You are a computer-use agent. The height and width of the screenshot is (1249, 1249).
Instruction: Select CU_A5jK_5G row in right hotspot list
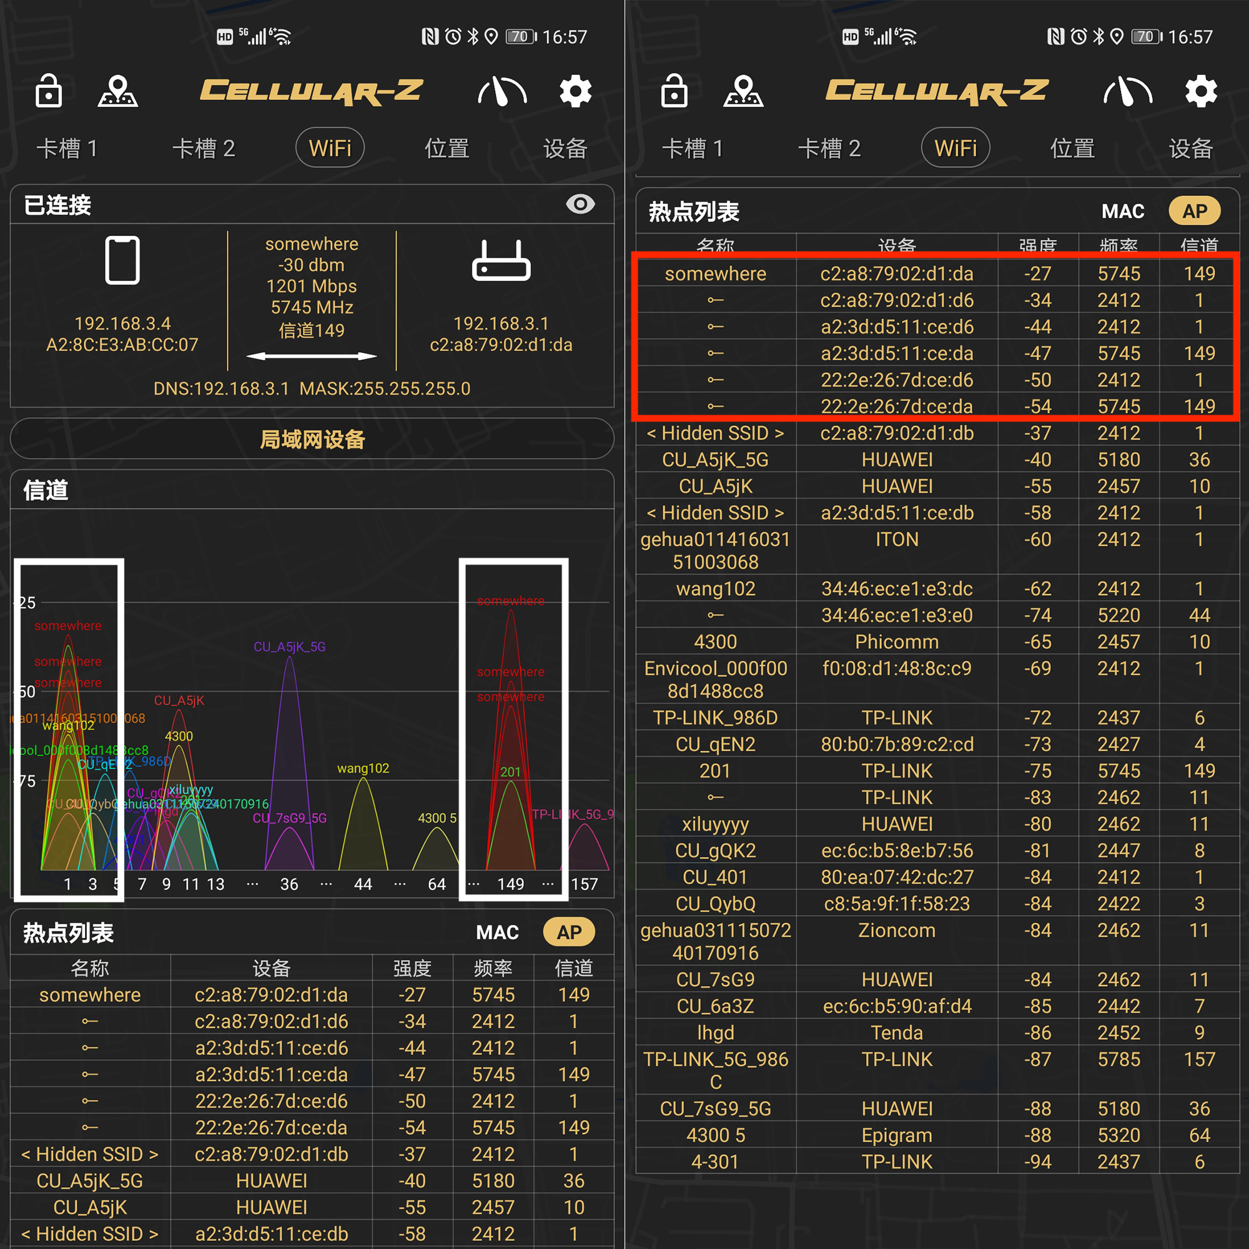coord(715,460)
